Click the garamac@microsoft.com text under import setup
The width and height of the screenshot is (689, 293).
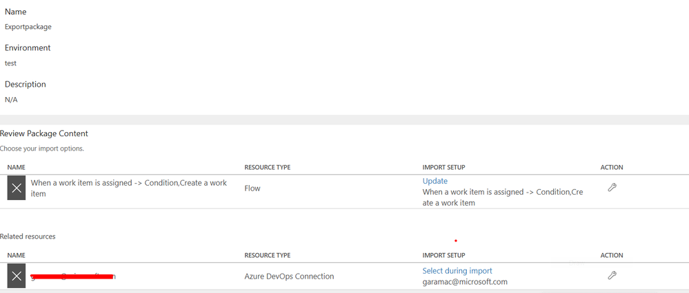(x=465, y=281)
